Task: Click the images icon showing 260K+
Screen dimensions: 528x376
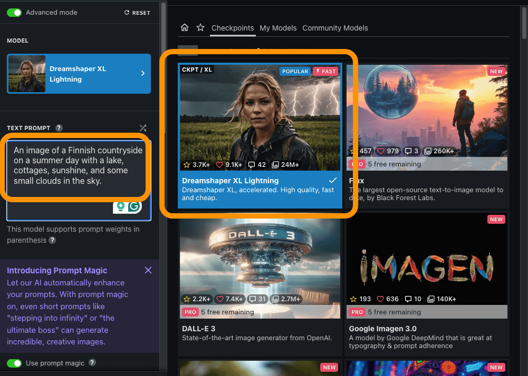Action: [428, 151]
